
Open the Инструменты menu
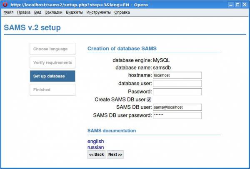click(x=98, y=12)
